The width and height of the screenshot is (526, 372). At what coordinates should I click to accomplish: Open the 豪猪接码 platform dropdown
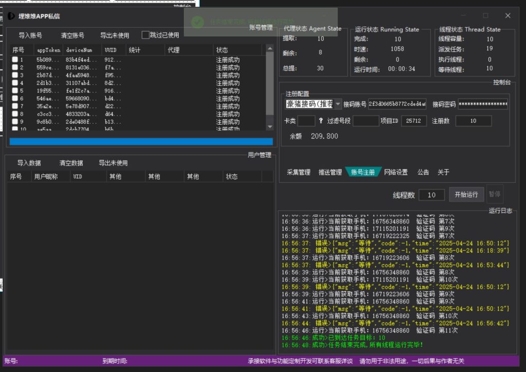[337, 104]
